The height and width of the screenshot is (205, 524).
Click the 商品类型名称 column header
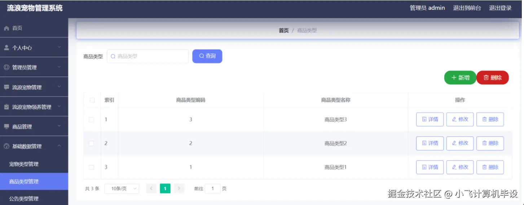coord(336,100)
